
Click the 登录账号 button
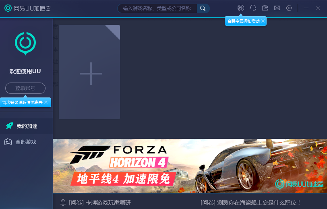(x=25, y=88)
